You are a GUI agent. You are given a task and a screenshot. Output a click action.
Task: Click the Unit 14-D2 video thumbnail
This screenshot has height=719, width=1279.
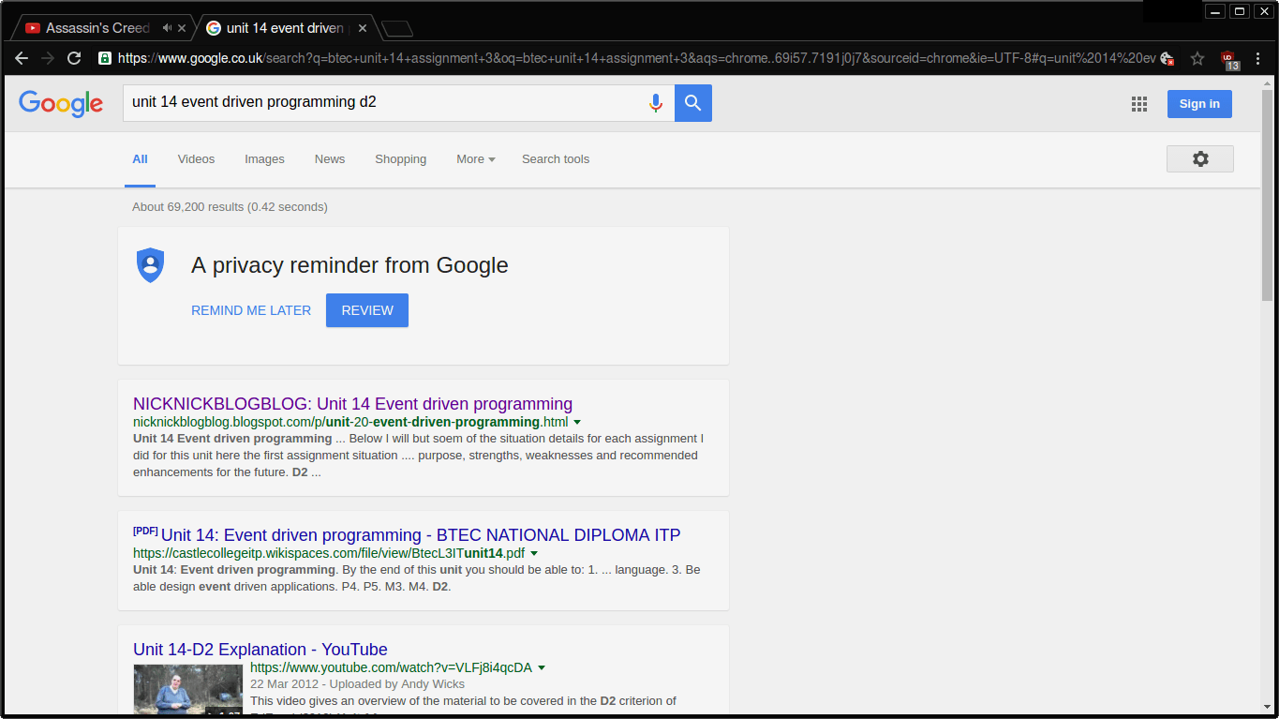coord(187,690)
